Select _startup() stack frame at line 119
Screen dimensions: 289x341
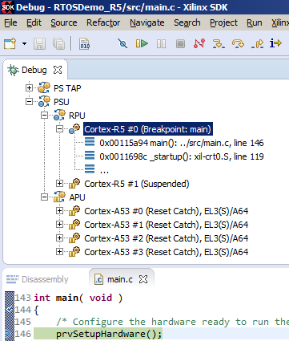[x=182, y=156]
